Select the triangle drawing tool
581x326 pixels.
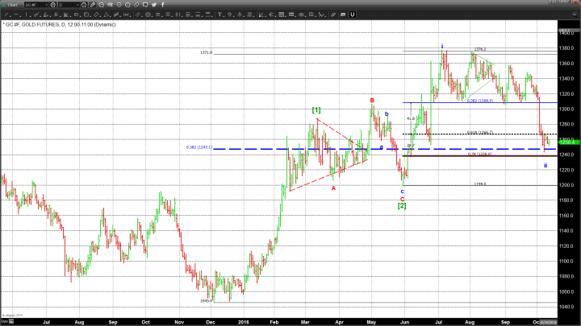106,14
